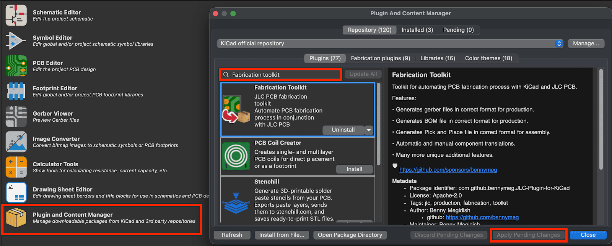
Task: Click the License: Apache-2.0 line
Action: (436, 196)
